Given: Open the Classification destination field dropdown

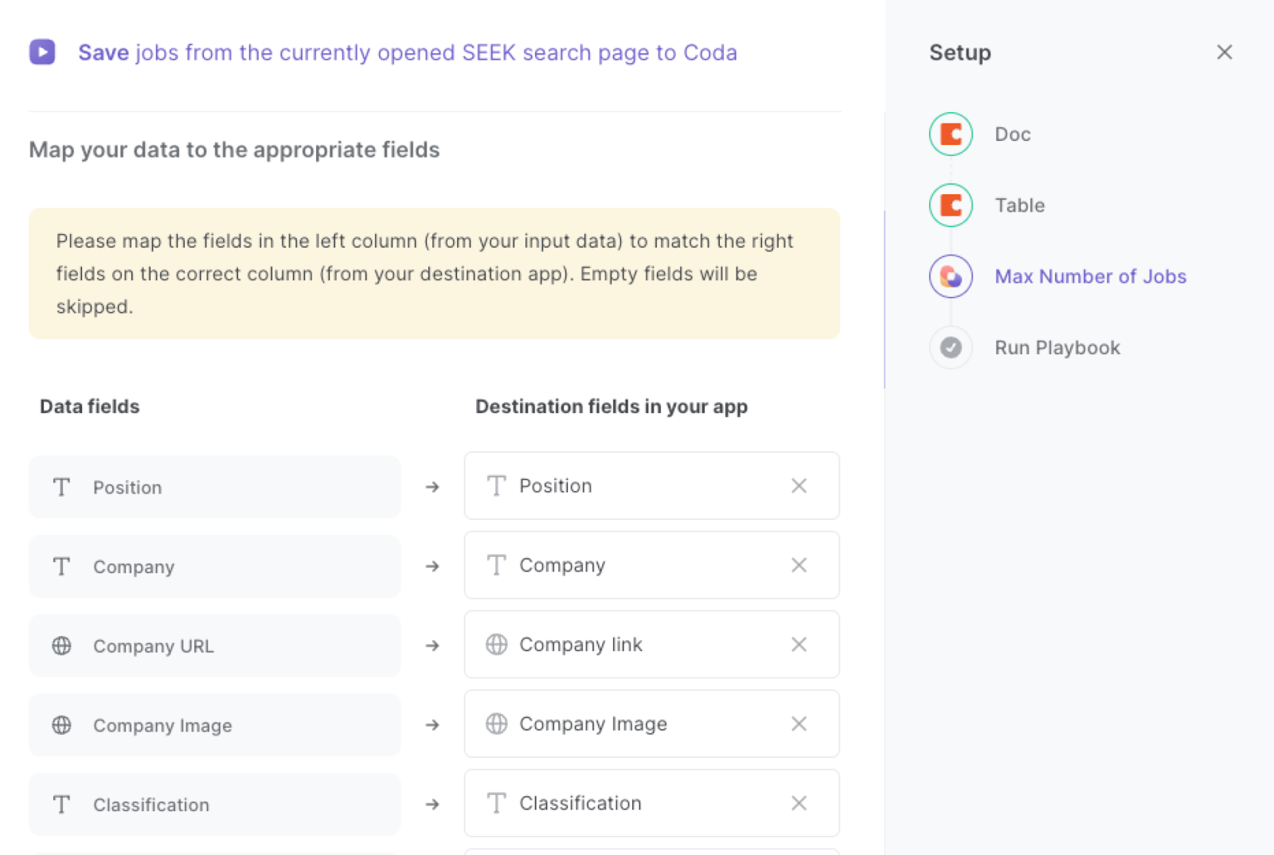Looking at the screenshot, I should click(x=651, y=803).
